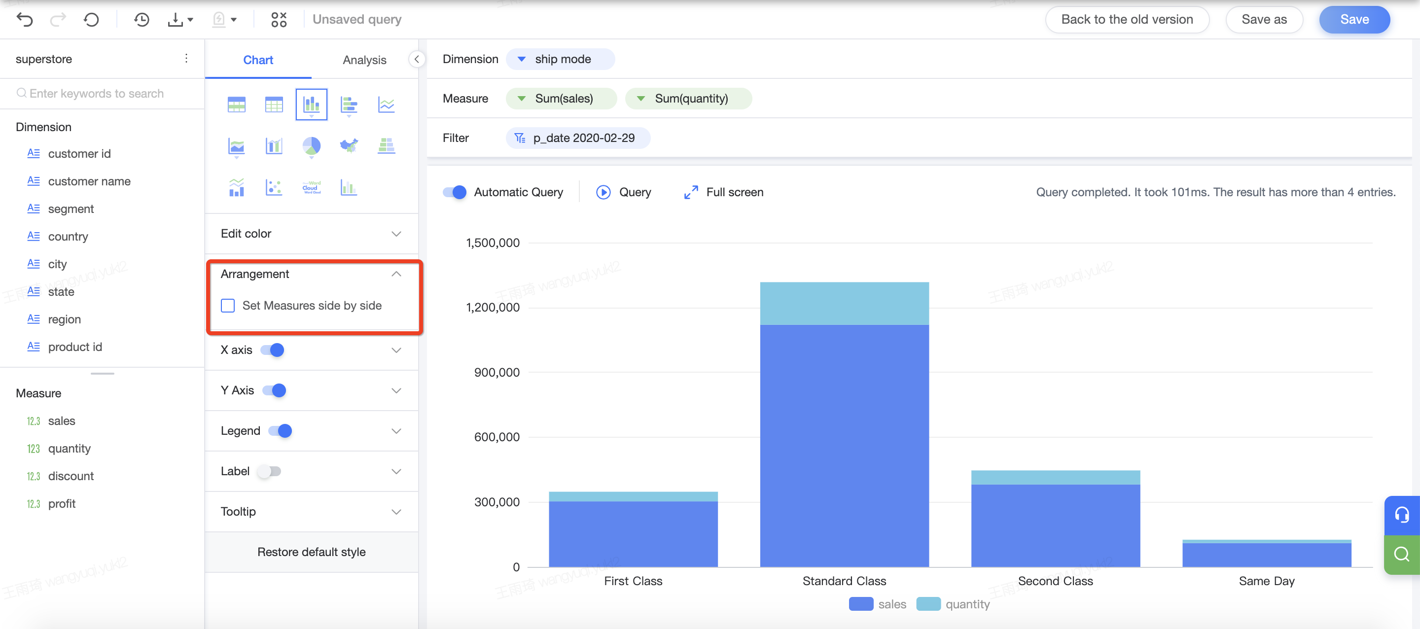Select the pivot table chart type
This screenshot has height=629, width=1420.
click(237, 104)
